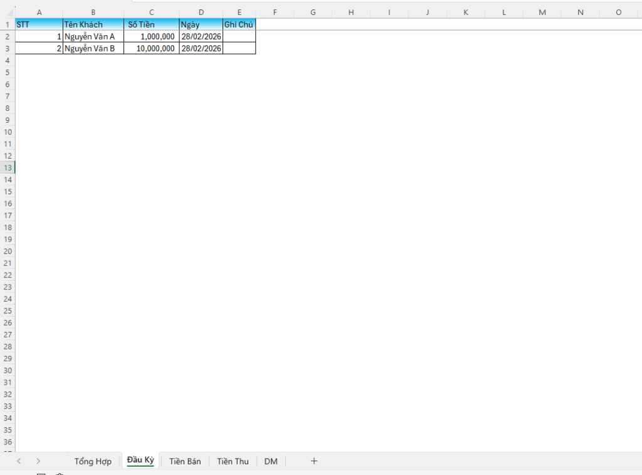Select the STT header cell
642x475 pixels.
(x=39, y=24)
